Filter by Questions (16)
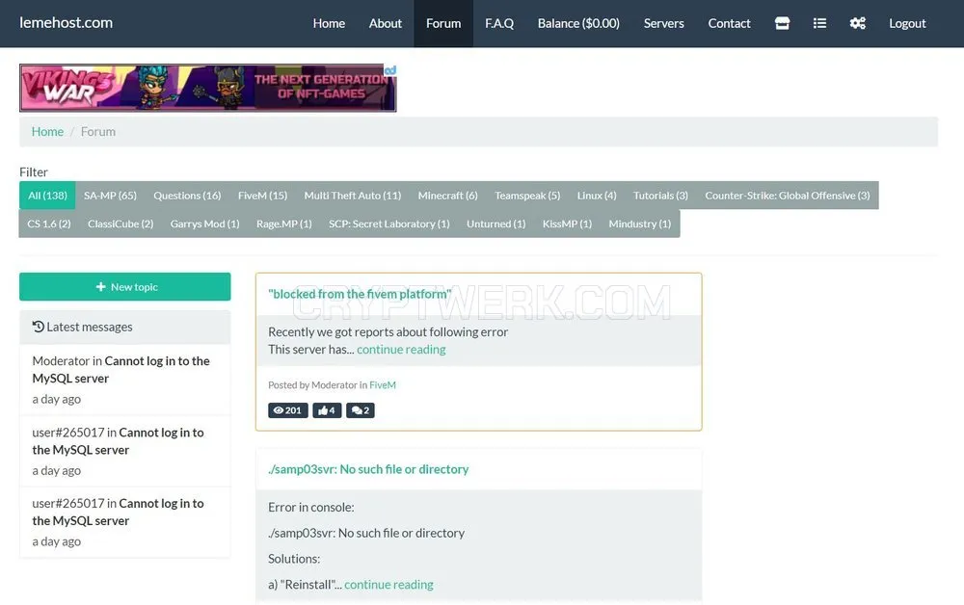 click(x=187, y=196)
